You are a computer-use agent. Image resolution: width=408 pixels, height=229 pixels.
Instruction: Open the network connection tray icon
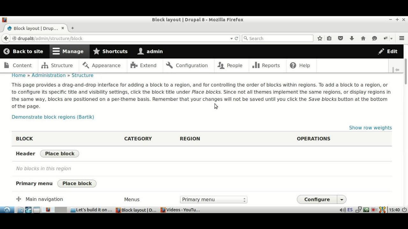359,210
